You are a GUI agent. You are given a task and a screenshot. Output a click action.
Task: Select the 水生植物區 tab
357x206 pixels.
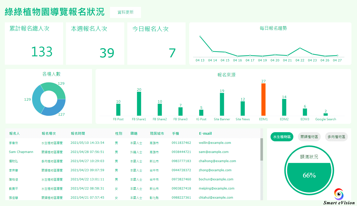pyautogui.click(x=282, y=137)
